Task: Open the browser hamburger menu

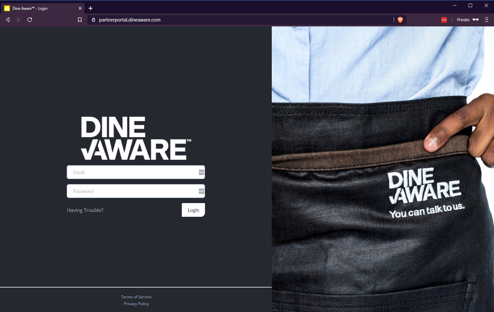Action: pyautogui.click(x=487, y=20)
